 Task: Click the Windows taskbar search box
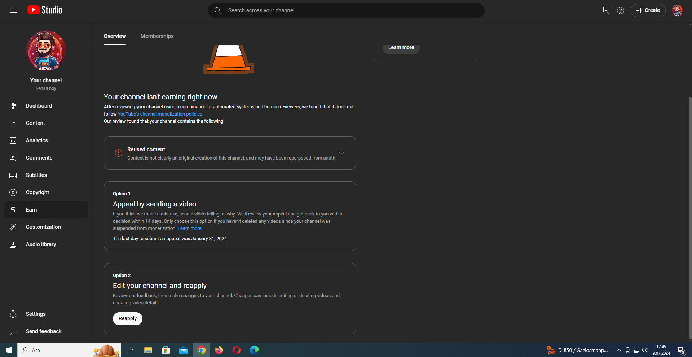[x=69, y=350]
